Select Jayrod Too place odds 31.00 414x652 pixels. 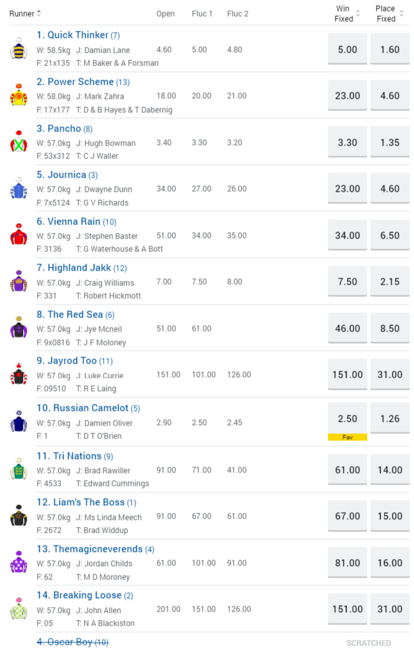[390, 374]
